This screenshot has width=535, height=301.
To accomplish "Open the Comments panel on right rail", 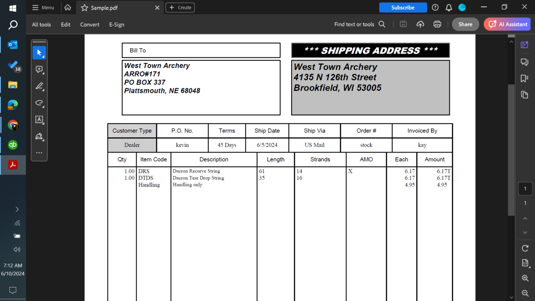I will click(x=524, y=62).
